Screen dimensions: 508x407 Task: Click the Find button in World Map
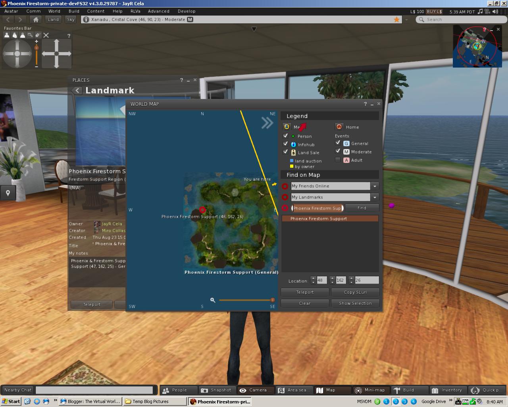coord(362,208)
